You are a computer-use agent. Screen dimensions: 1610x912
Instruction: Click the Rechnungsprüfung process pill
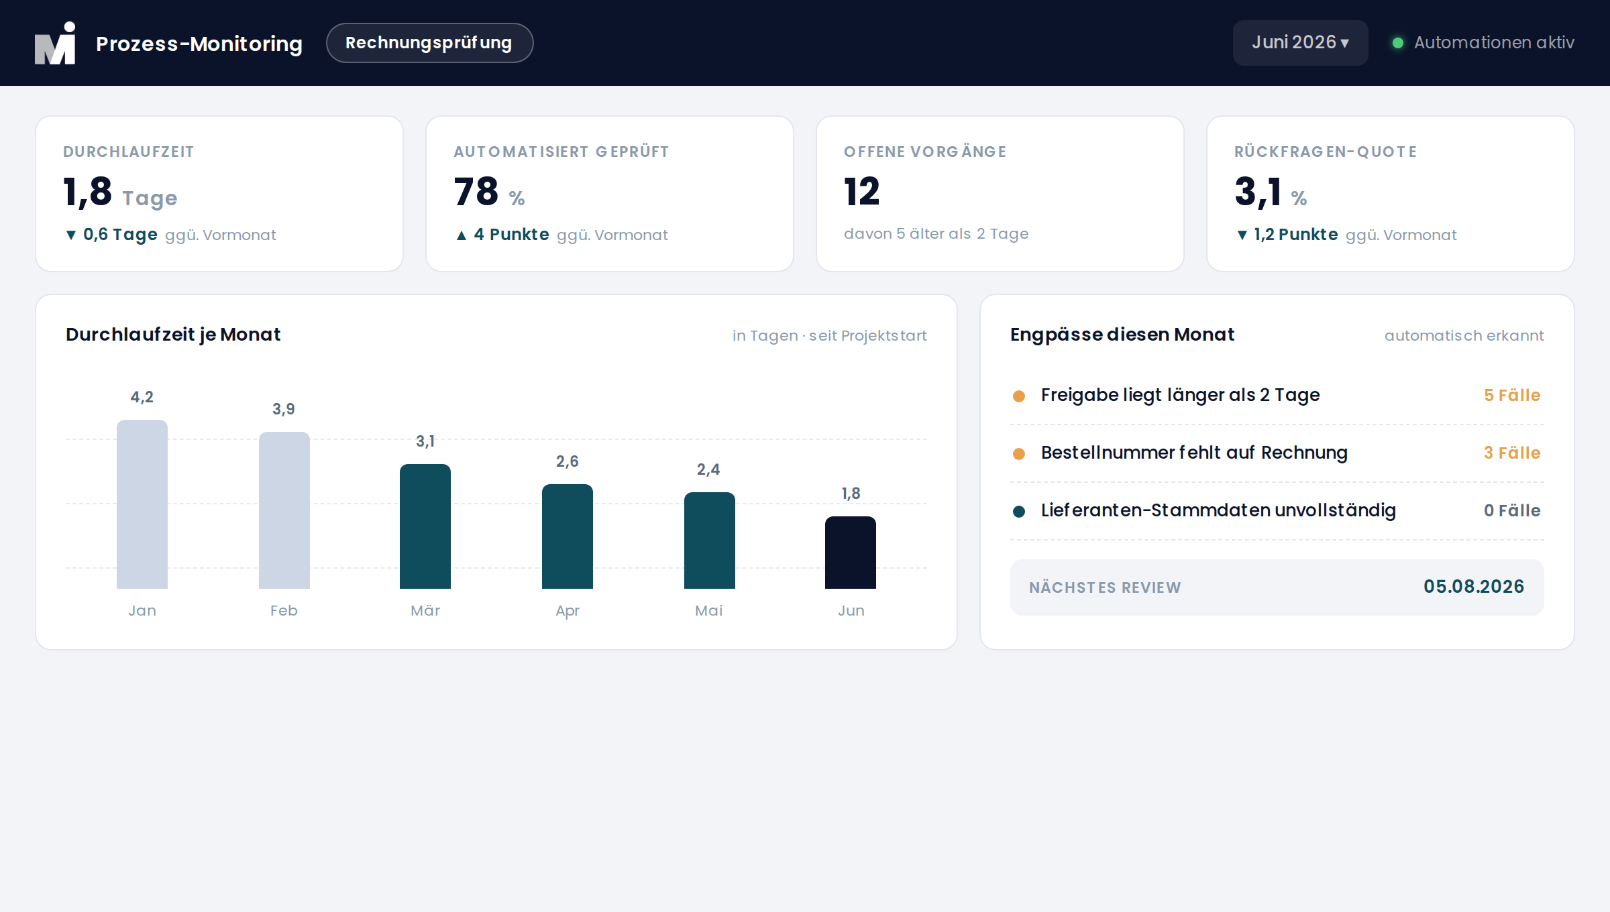429,43
